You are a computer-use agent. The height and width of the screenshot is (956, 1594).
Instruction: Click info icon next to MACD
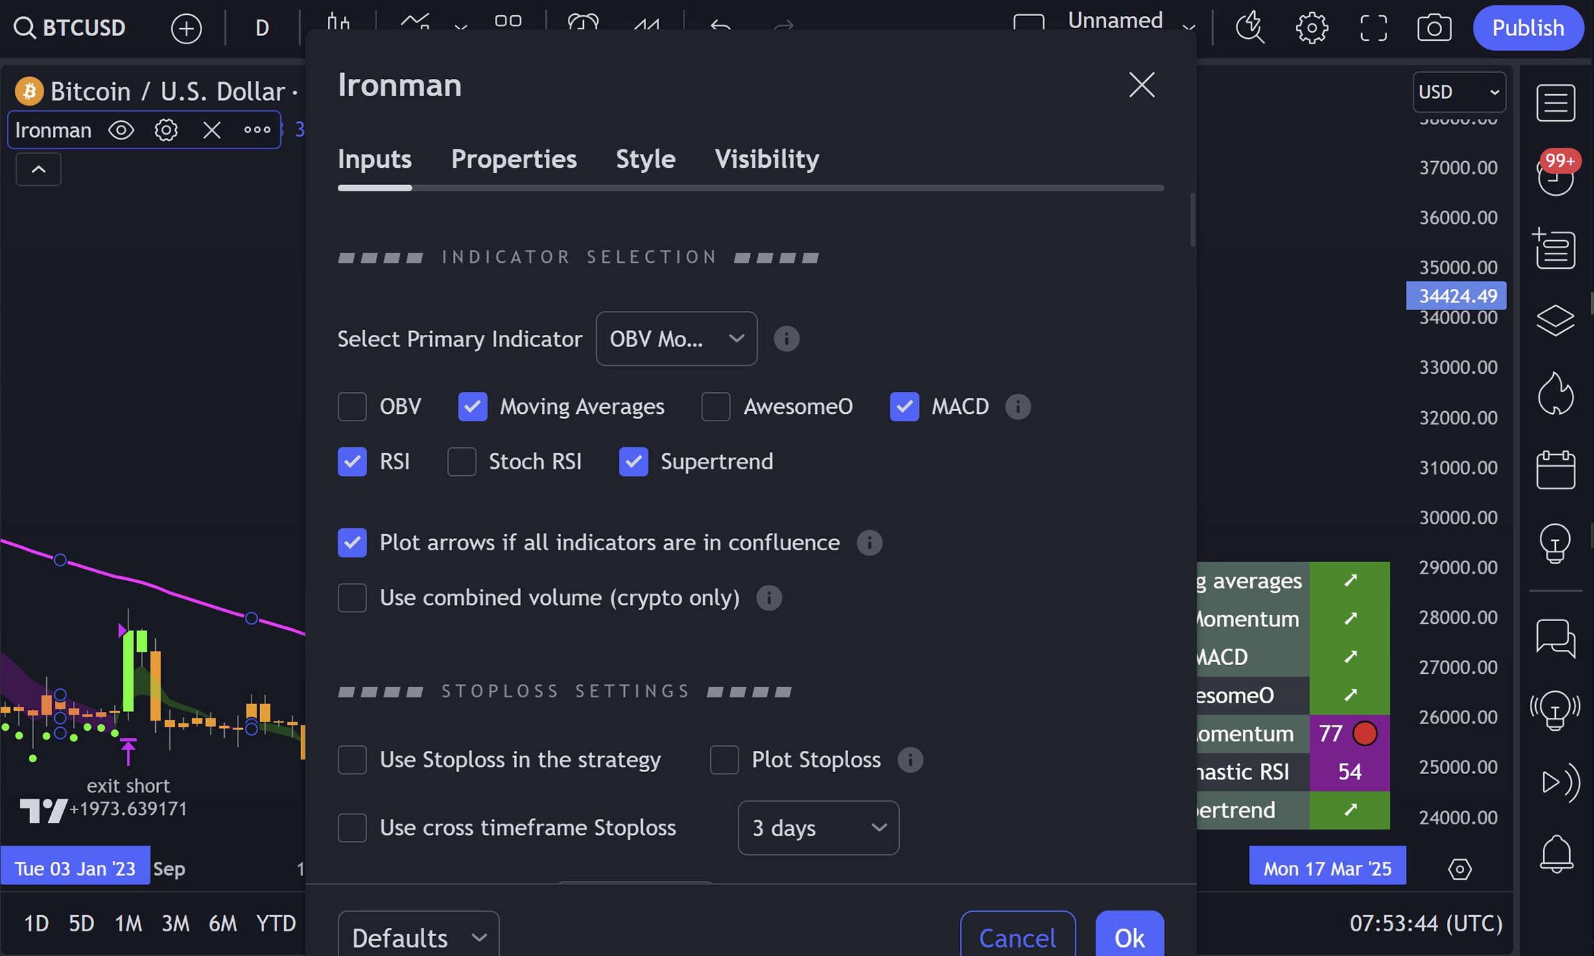(x=1017, y=406)
